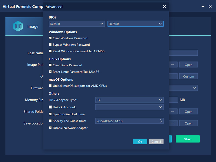Browse Shared Folder with ellipsis button
Viewport: 216px width, 162px height.
(173, 112)
